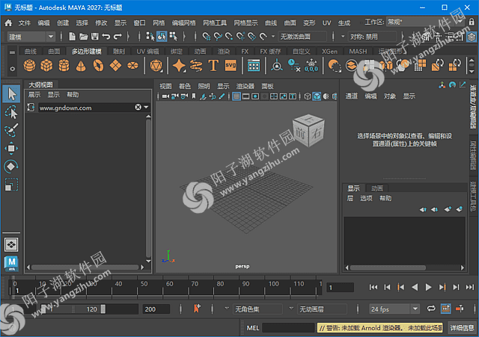Switch to the XGen shelf tab

[329, 52]
